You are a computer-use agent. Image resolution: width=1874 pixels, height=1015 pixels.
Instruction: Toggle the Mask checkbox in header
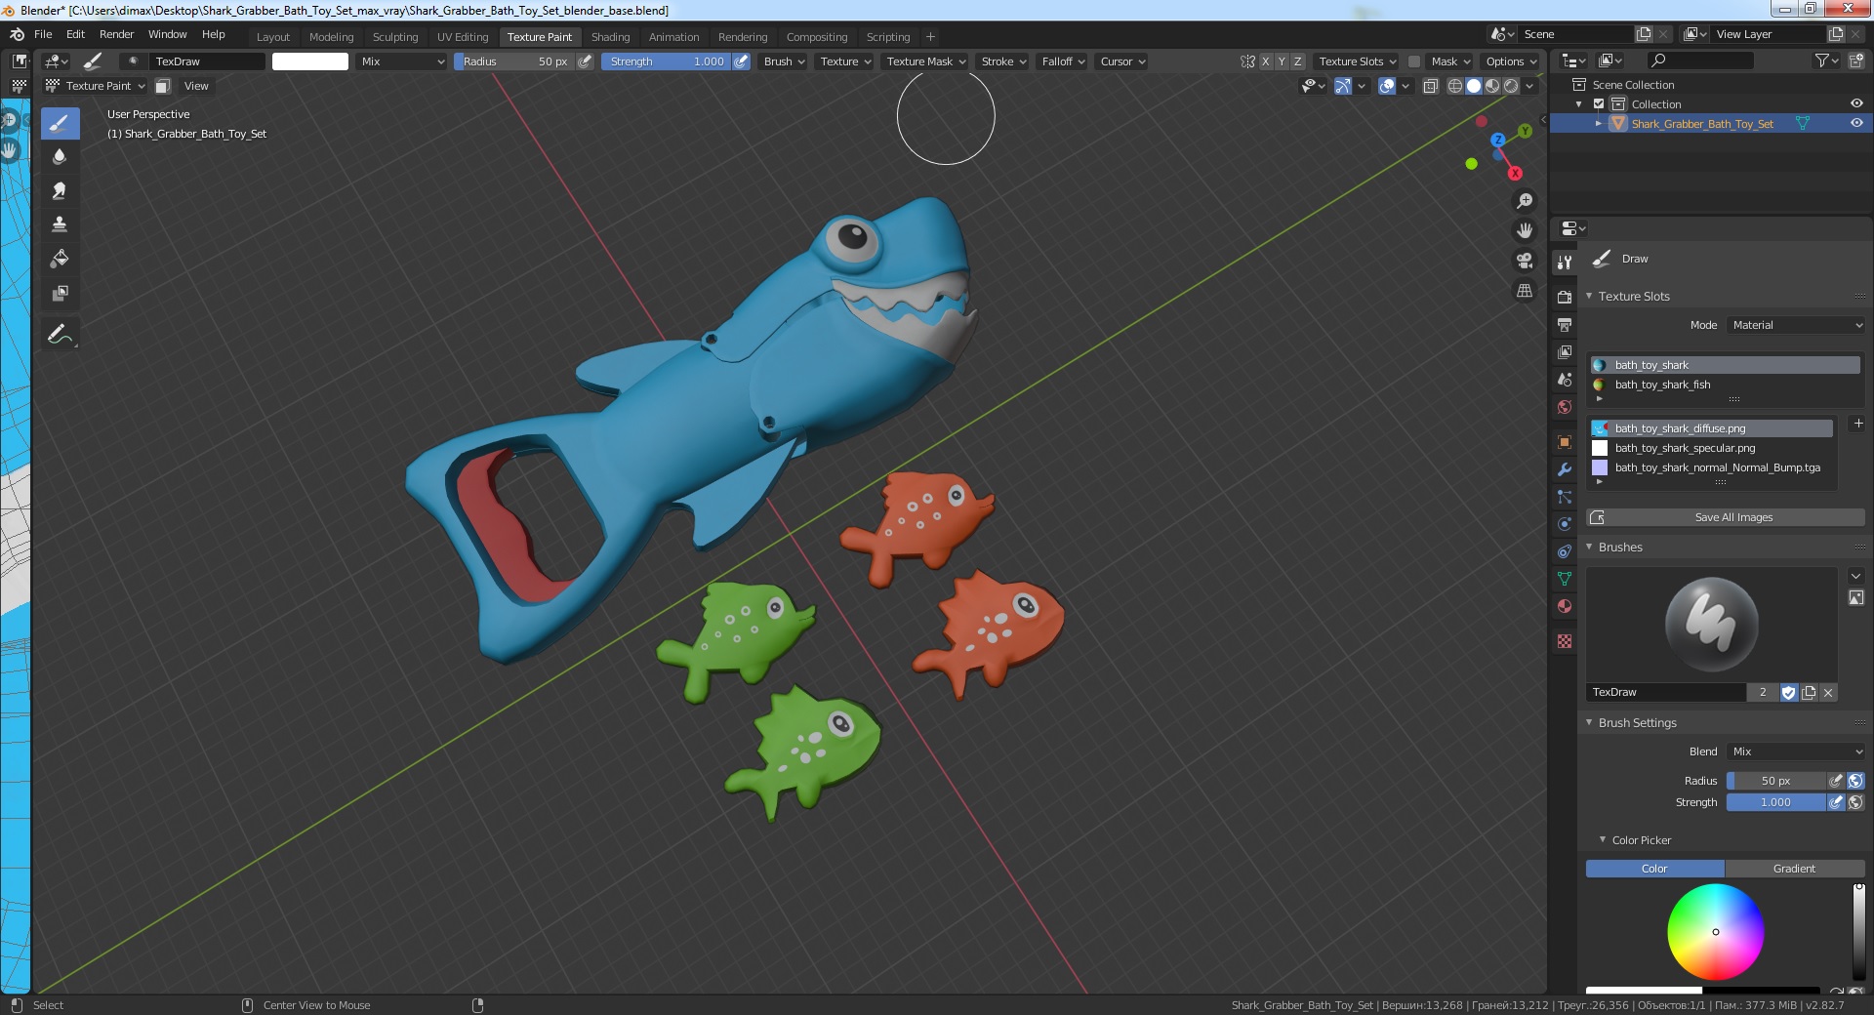(1413, 61)
